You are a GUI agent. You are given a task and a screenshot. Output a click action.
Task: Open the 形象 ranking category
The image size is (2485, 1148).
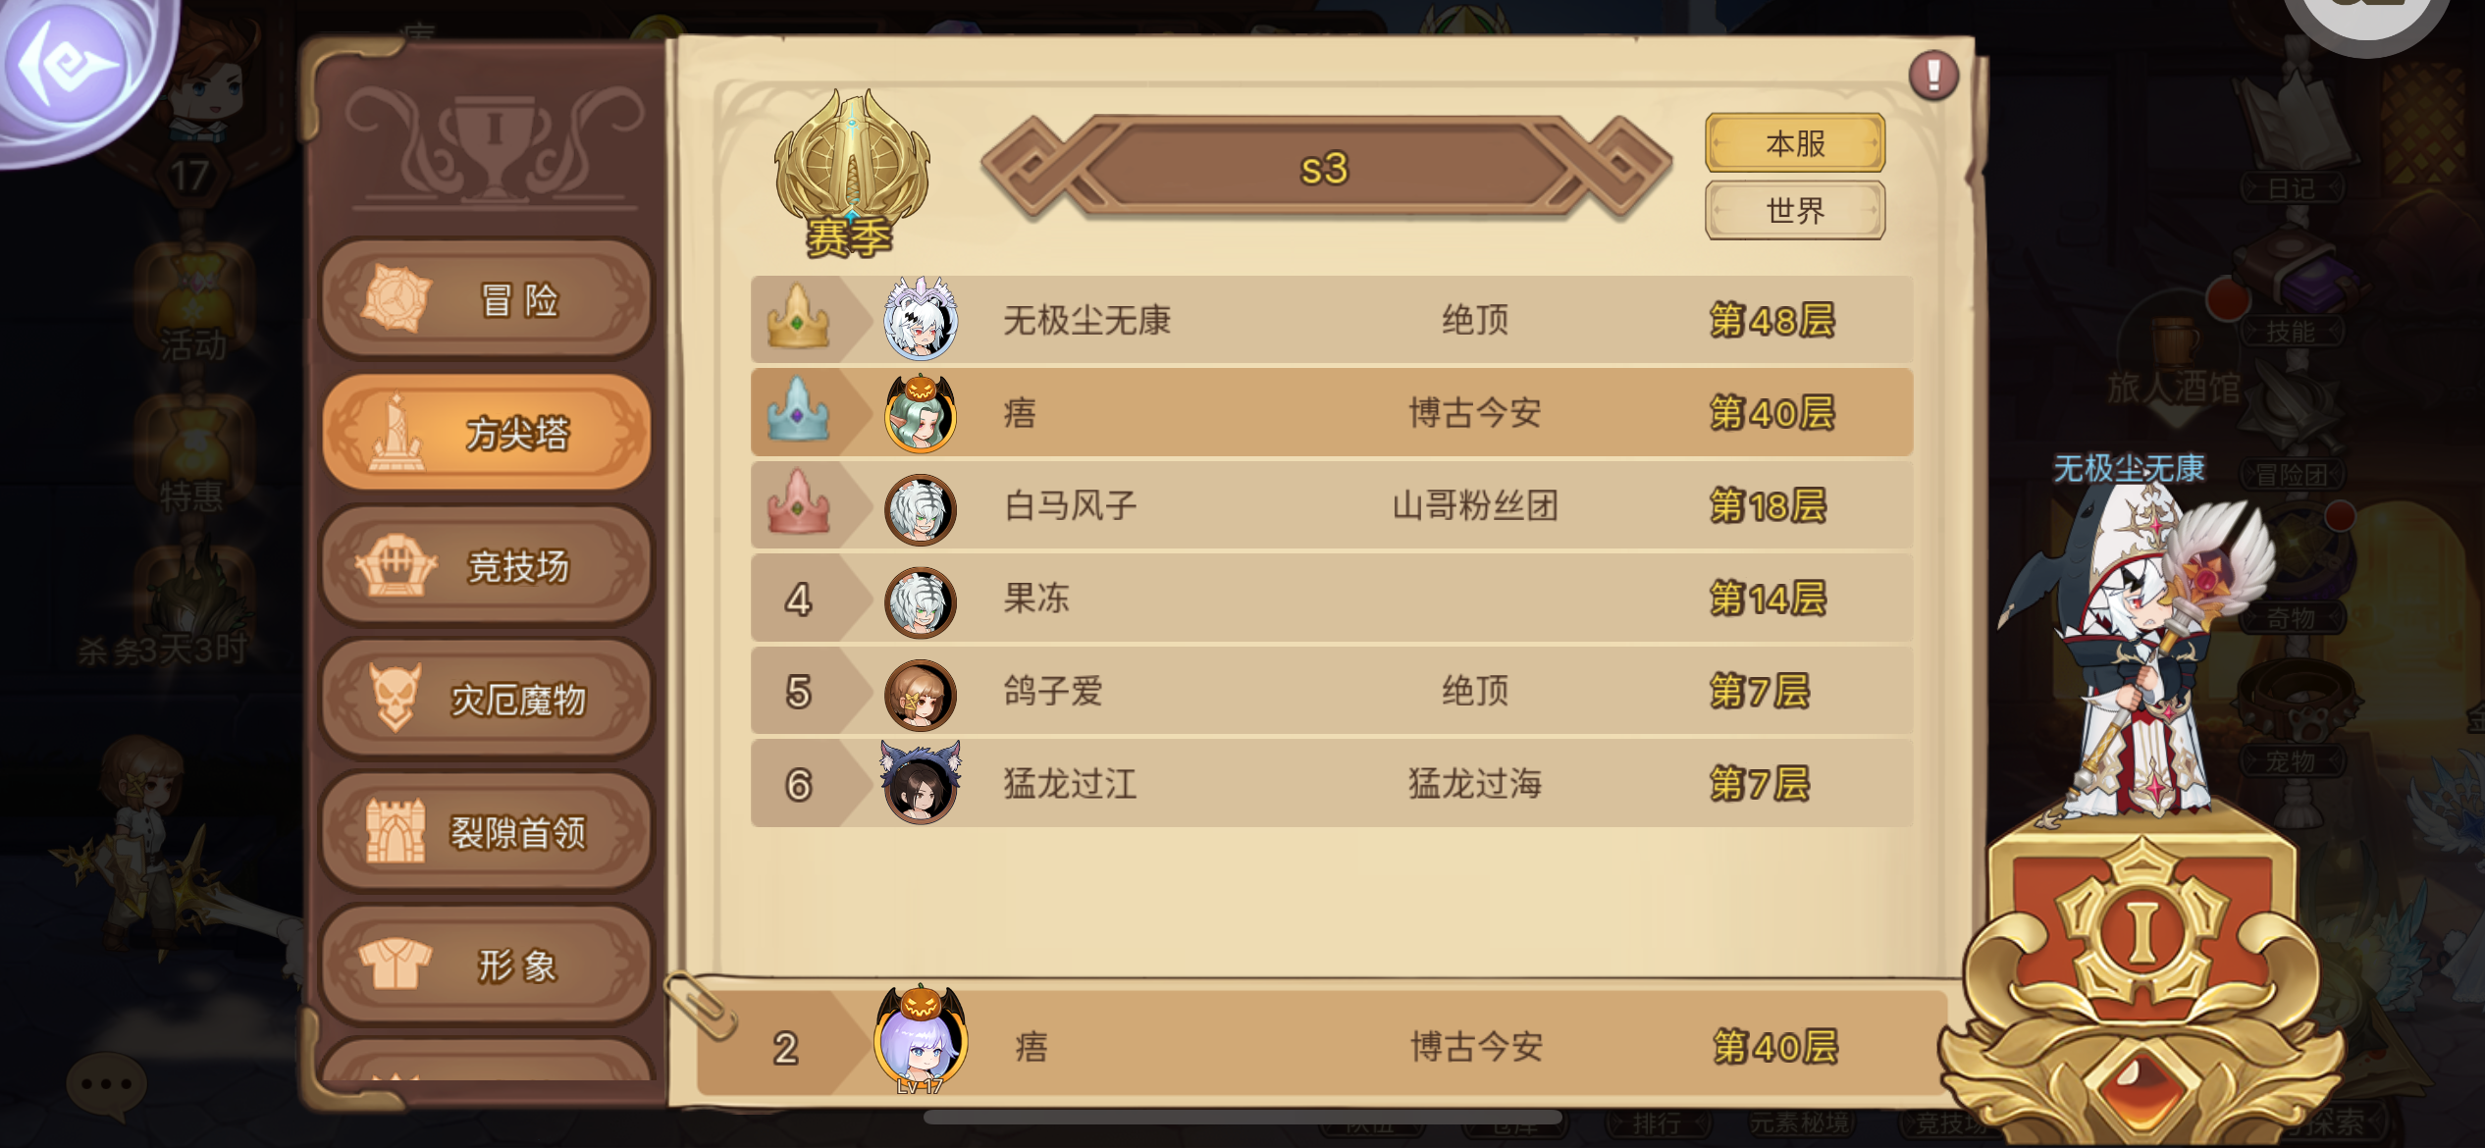(x=487, y=965)
